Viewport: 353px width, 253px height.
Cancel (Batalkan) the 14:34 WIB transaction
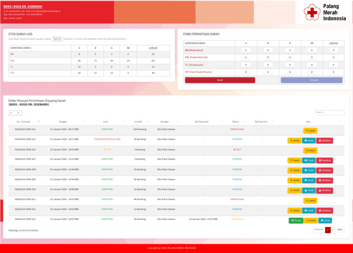click(x=325, y=180)
